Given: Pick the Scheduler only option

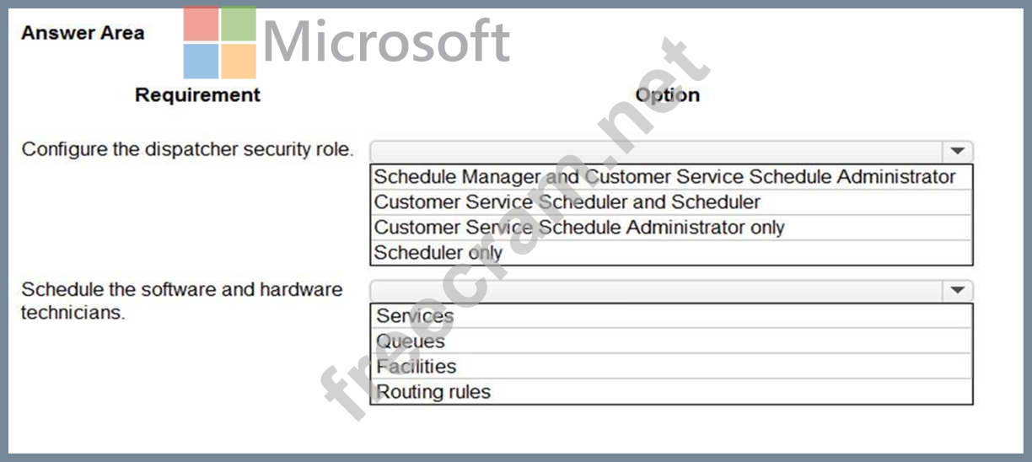Looking at the screenshot, I should point(671,253).
